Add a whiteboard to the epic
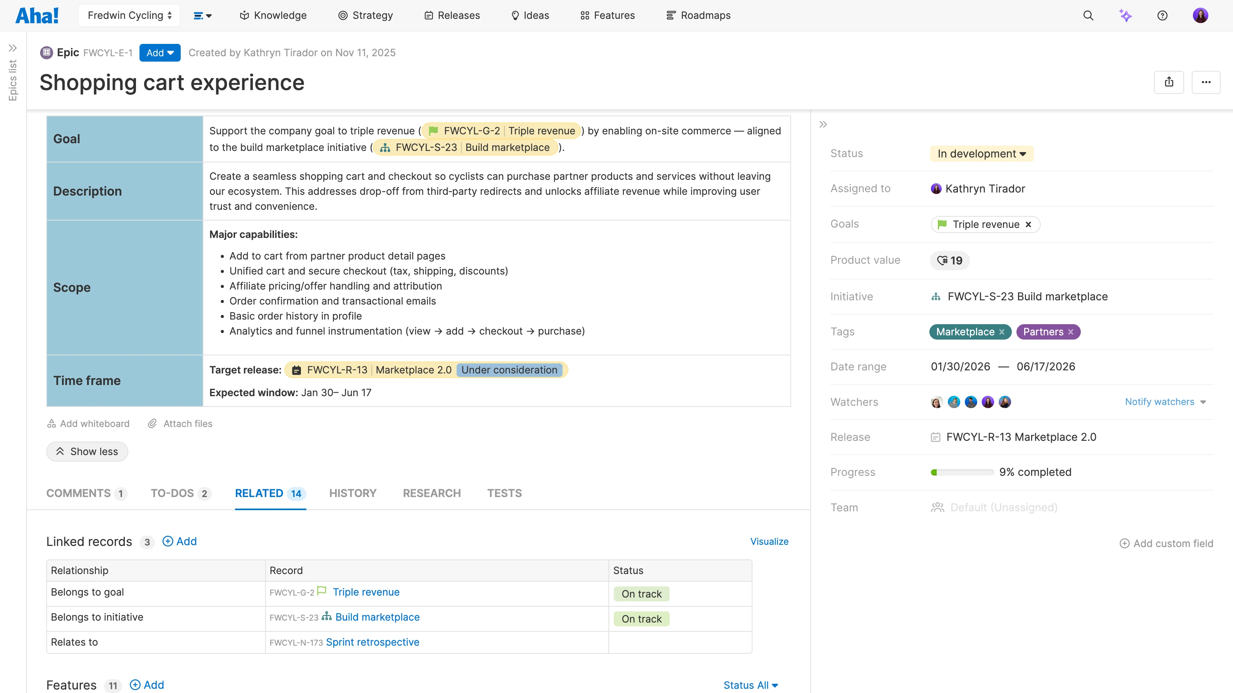 tap(88, 423)
